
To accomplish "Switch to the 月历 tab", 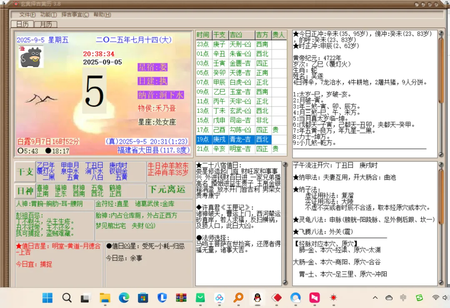I will click(x=46, y=24).
